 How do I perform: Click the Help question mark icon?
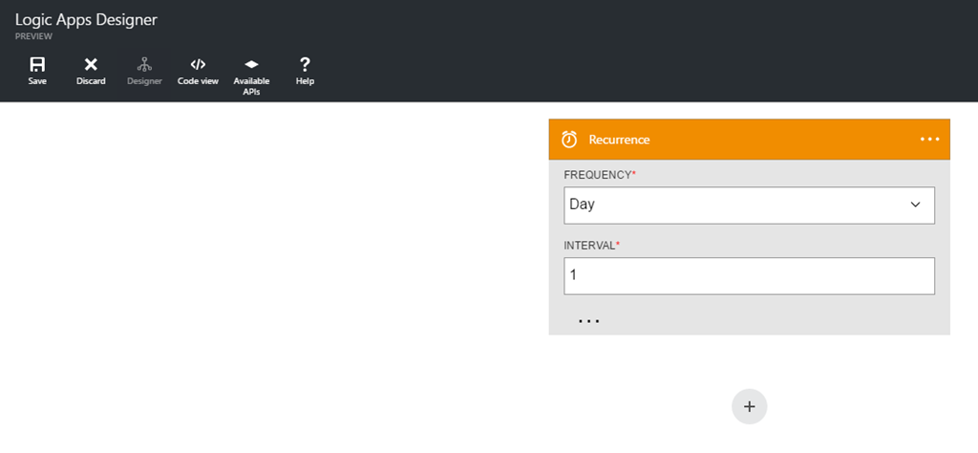[x=305, y=65]
